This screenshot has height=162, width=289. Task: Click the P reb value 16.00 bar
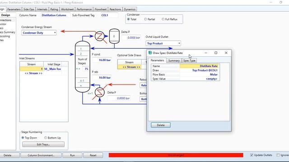[x=102, y=77]
